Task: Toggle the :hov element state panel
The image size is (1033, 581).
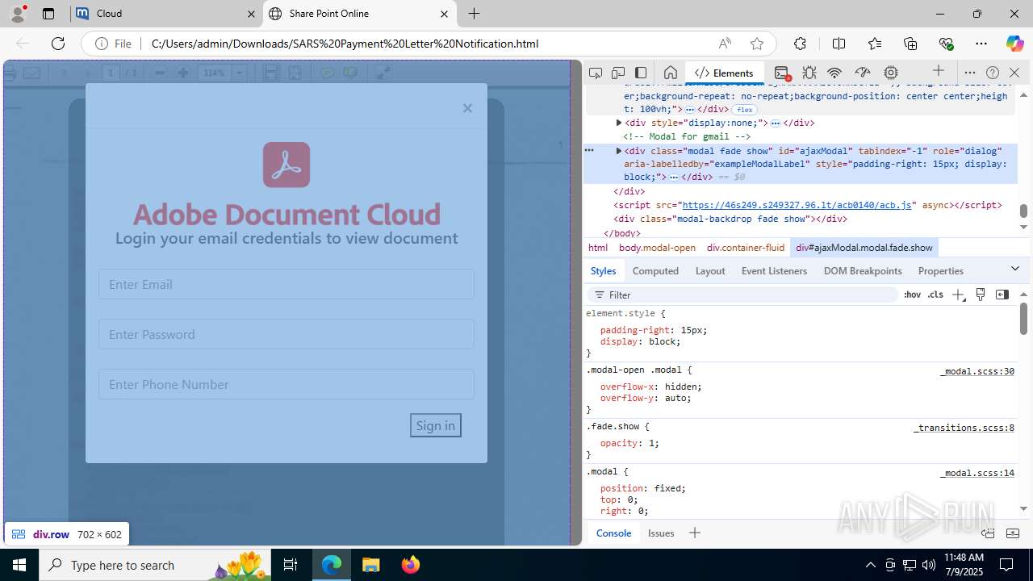Action: pos(912,295)
